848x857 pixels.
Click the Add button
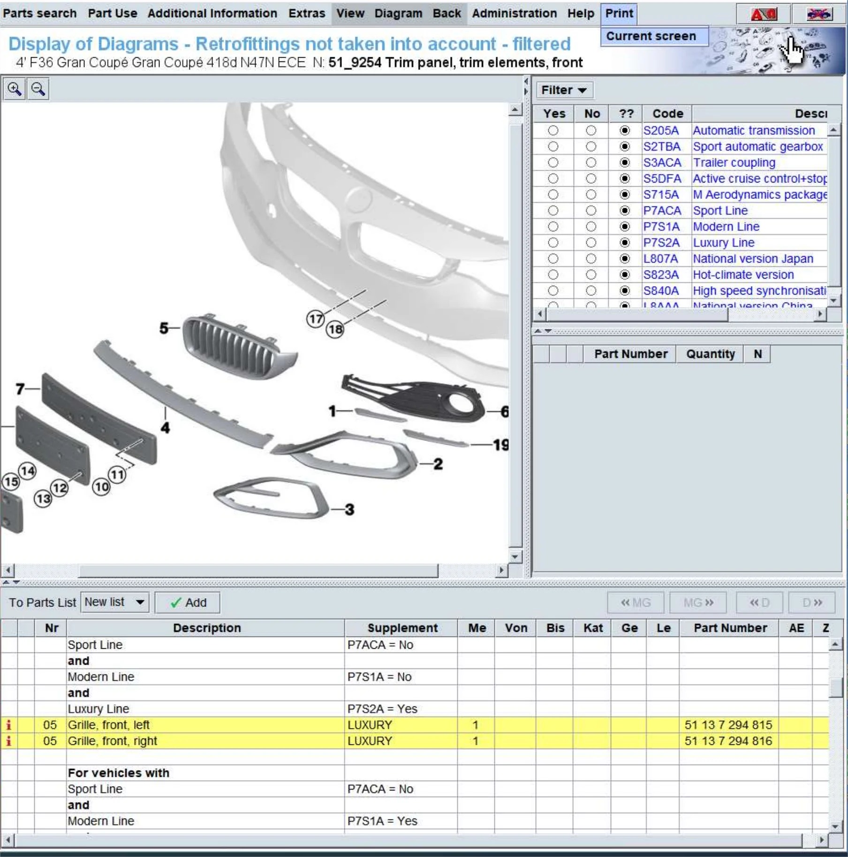[188, 603]
